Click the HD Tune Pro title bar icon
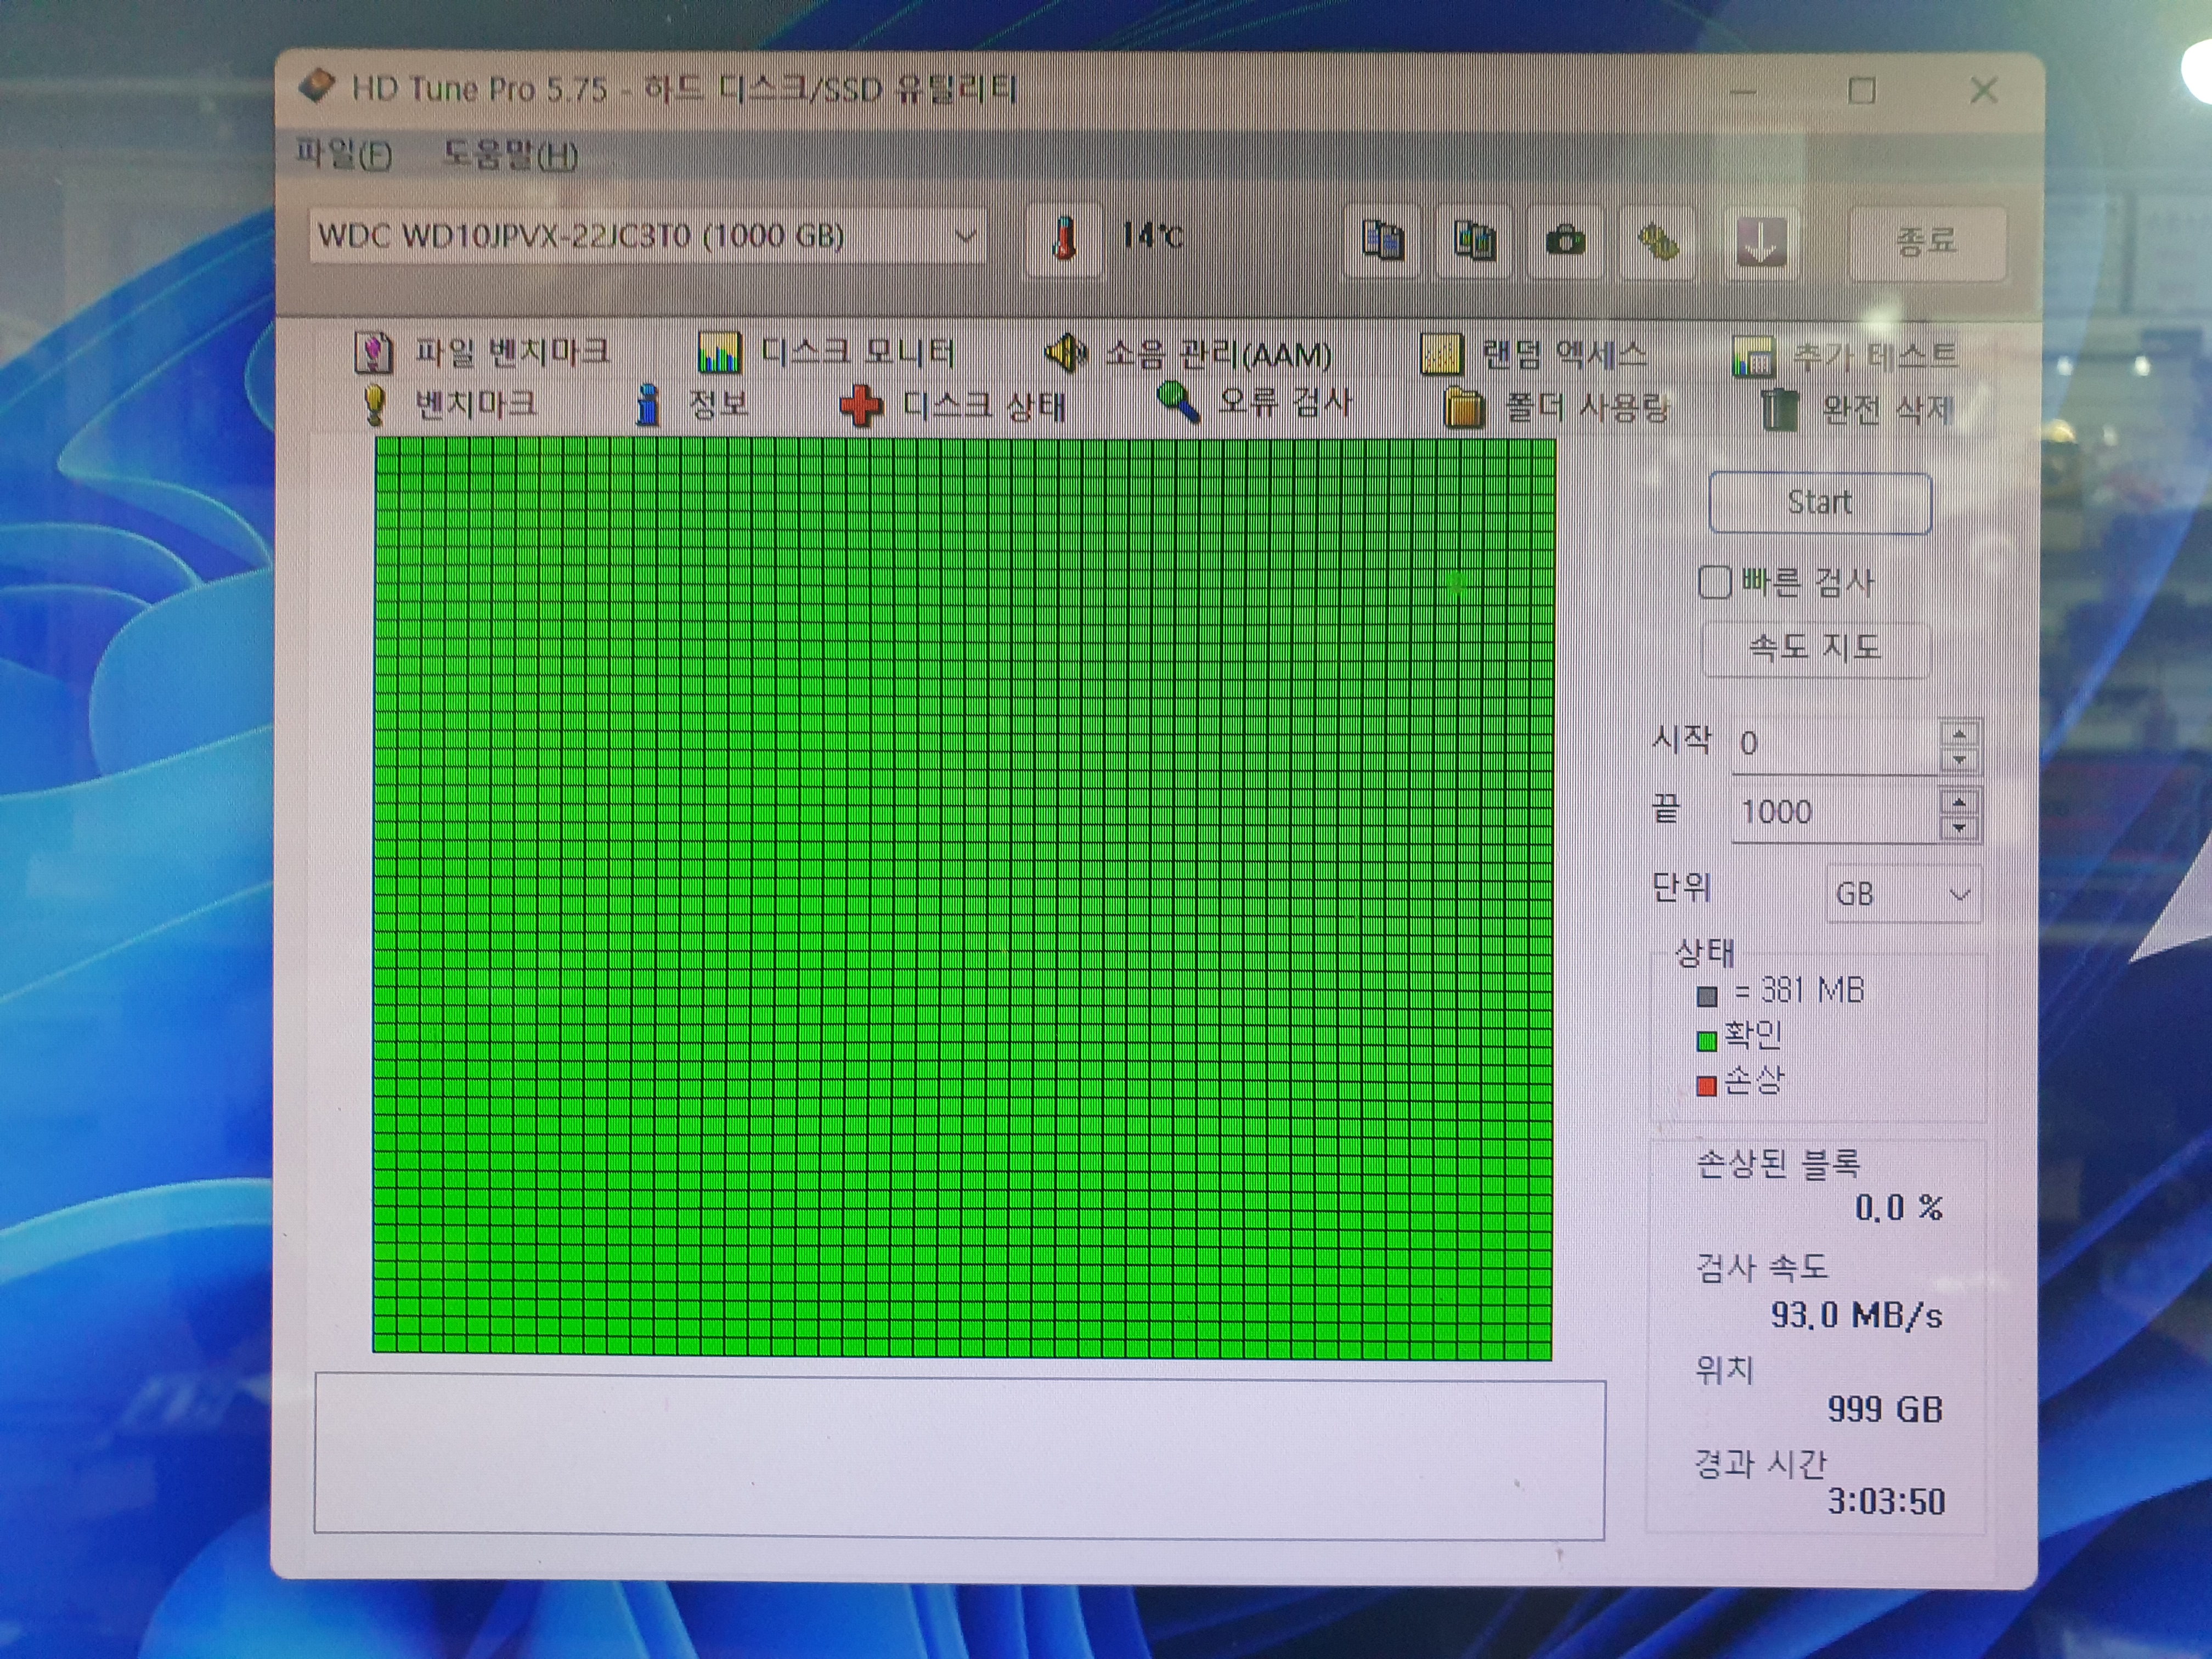The width and height of the screenshot is (2212, 1659). (317, 87)
